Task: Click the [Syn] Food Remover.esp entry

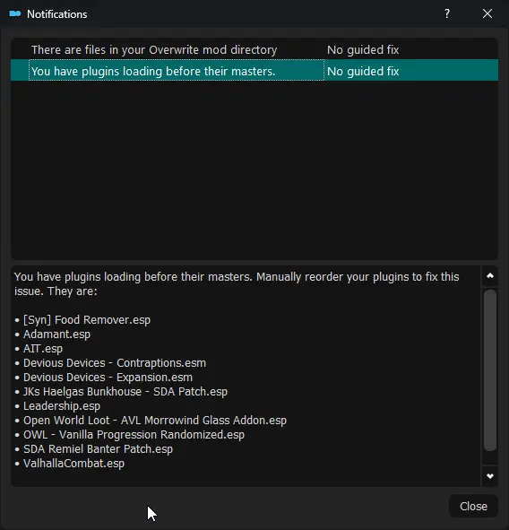Action: click(x=86, y=320)
